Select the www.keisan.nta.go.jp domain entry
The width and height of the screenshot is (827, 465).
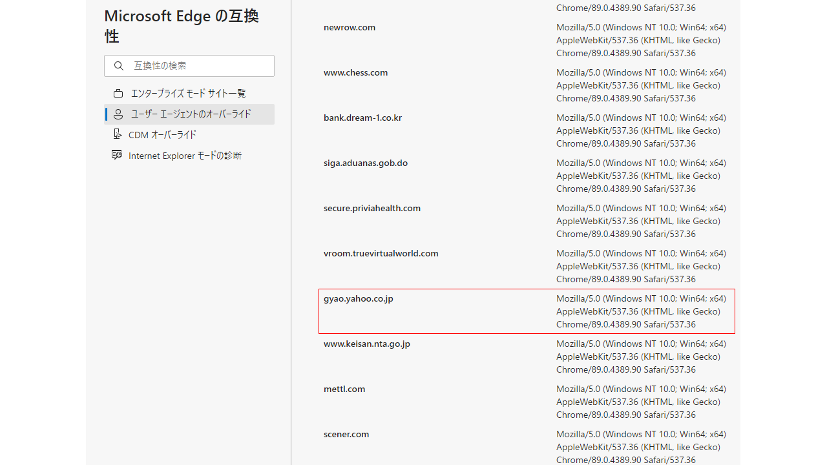(x=367, y=344)
